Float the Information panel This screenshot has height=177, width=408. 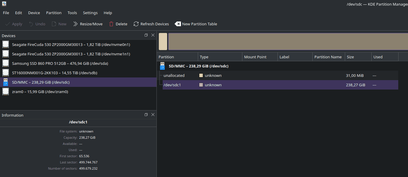pyautogui.click(x=146, y=115)
